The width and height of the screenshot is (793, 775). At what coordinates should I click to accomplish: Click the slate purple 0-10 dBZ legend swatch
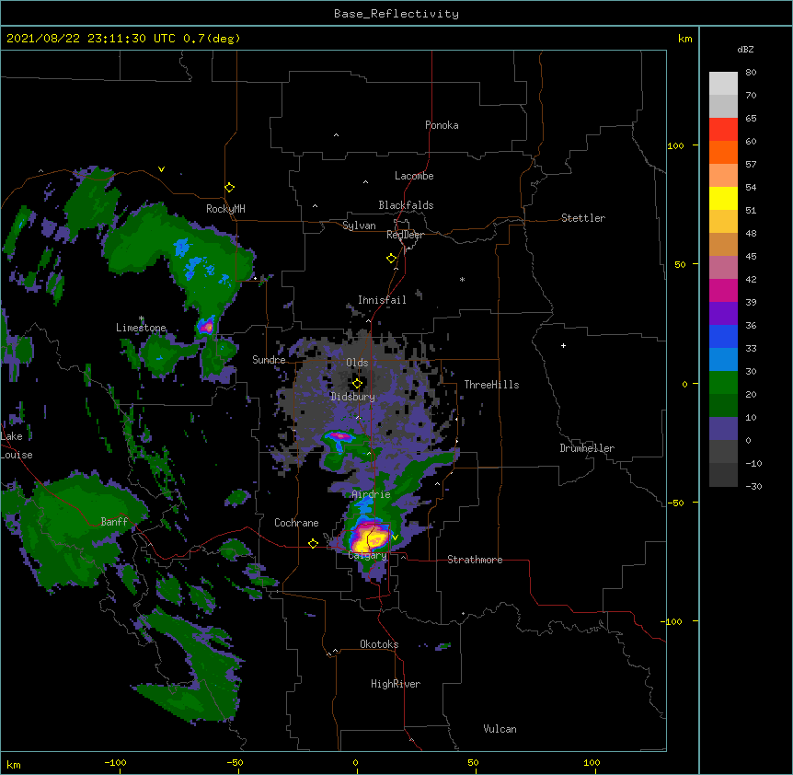coord(723,429)
